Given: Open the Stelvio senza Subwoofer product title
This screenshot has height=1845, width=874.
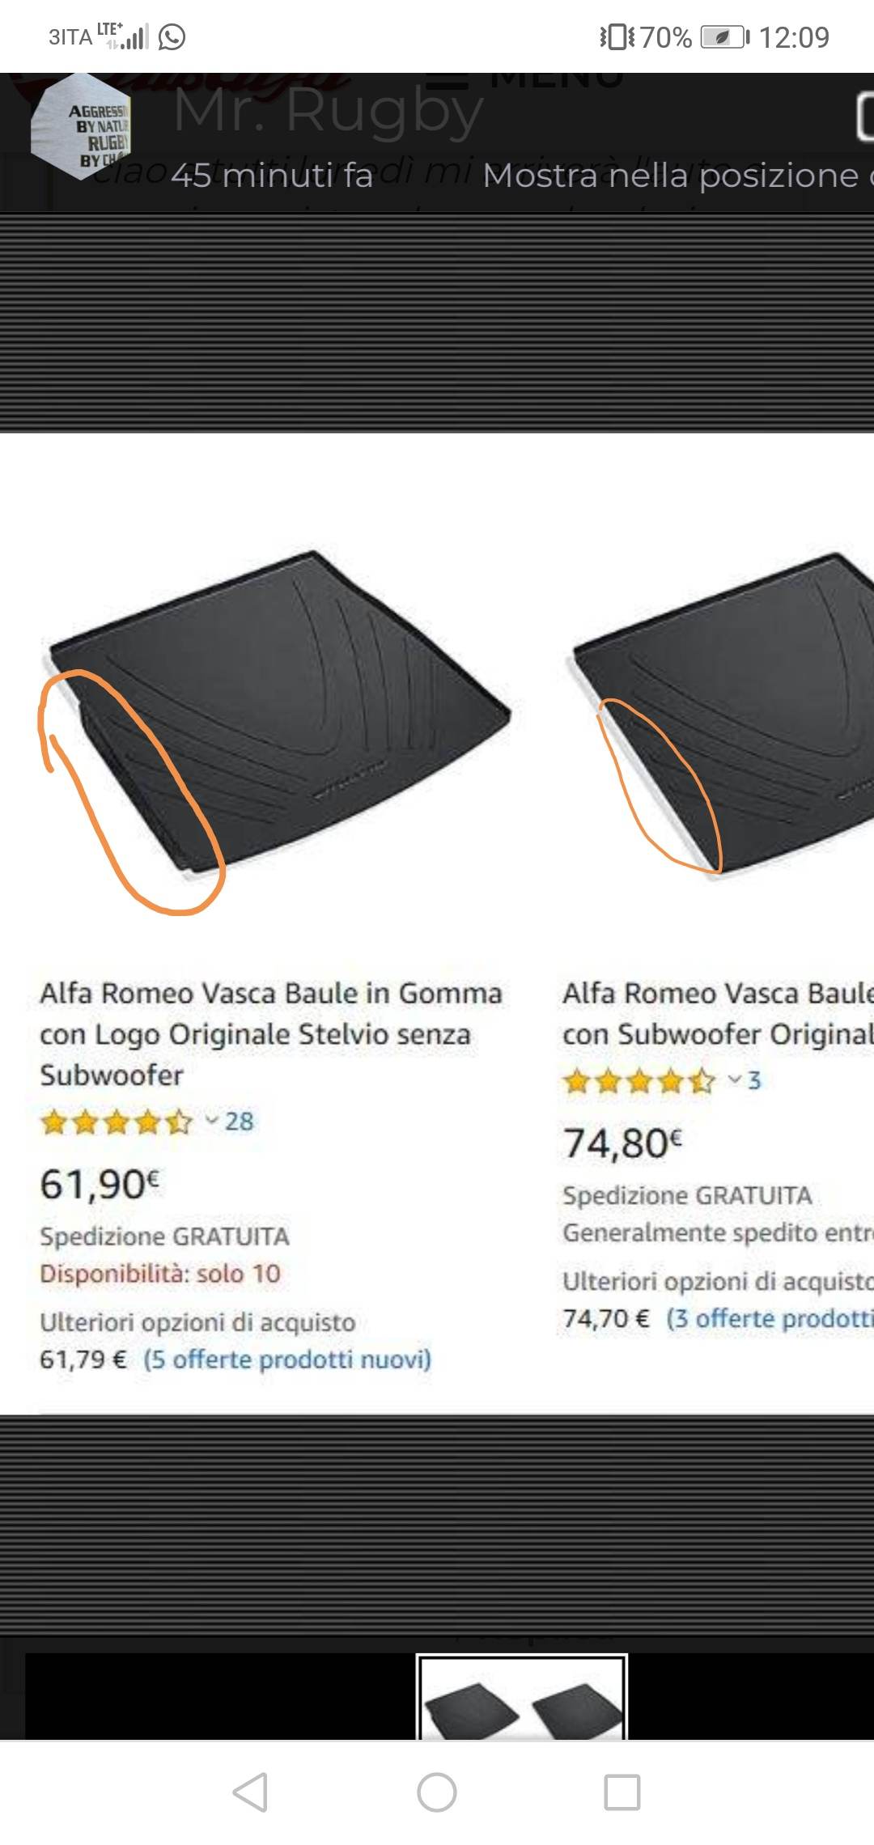Looking at the screenshot, I should 271,1033.
